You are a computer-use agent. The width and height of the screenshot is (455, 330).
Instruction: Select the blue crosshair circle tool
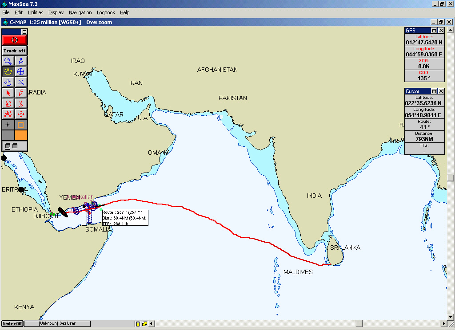pos(21,71)
